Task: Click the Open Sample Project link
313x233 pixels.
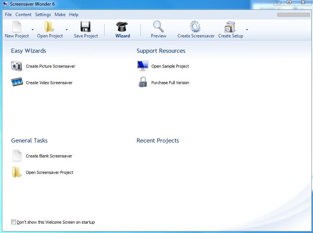Action: [170, 66]
